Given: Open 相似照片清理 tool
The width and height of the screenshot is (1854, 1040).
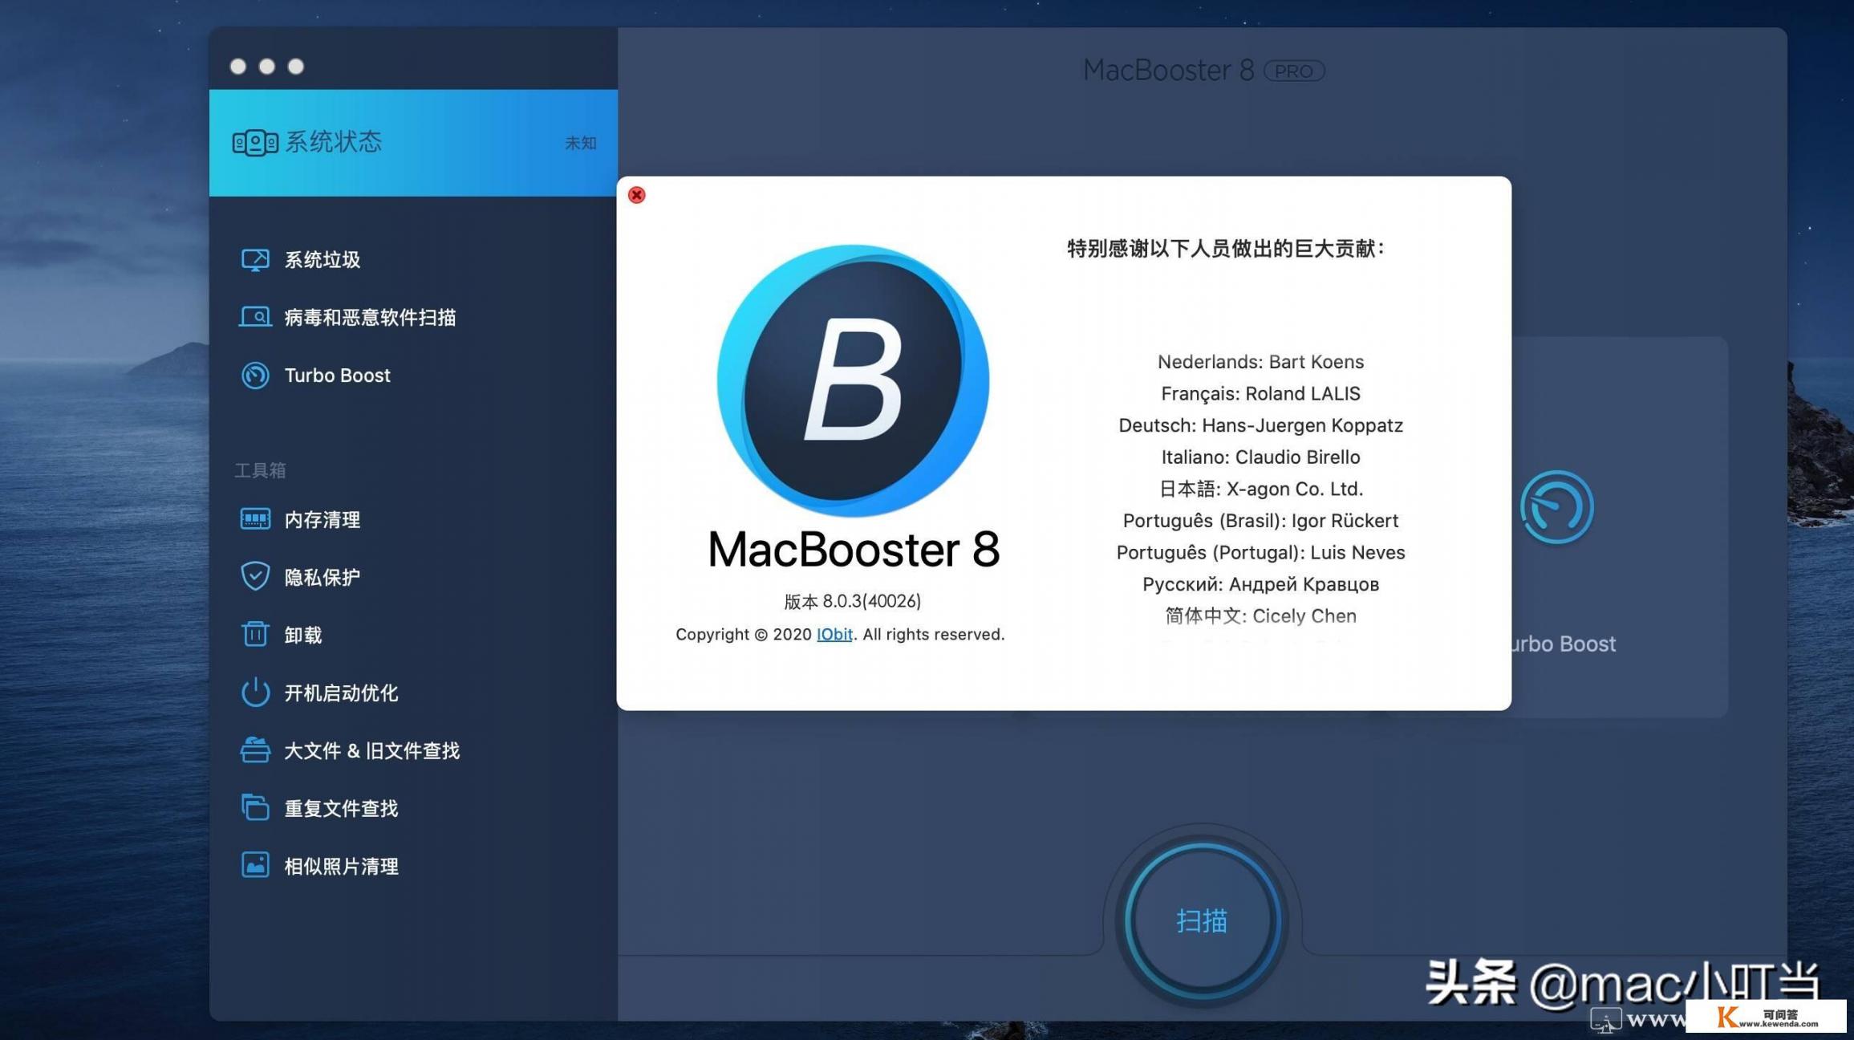Looking at the screenshot, I should click(x=342, y=866).
